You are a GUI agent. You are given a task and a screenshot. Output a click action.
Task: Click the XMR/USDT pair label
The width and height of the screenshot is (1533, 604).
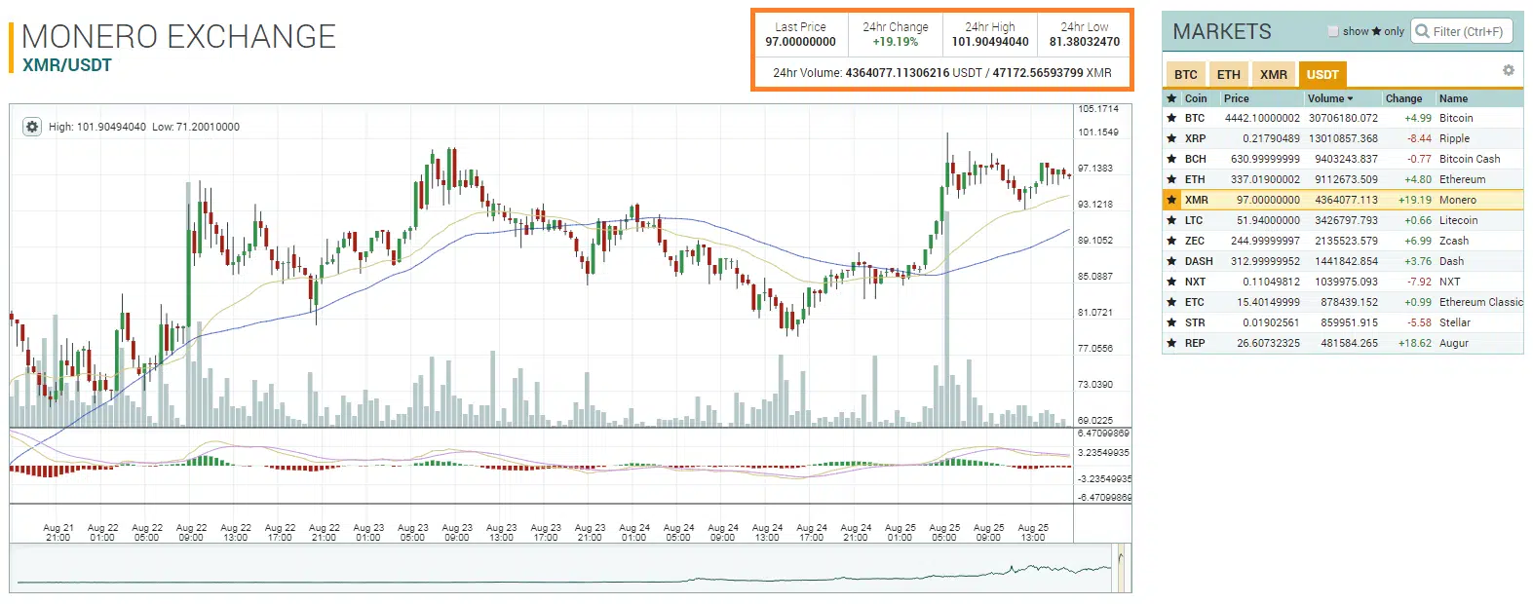[67, 65]
